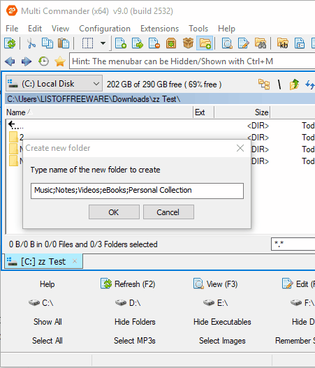
Task: Click the *.* filter field
Action: [x=293, y=244]
